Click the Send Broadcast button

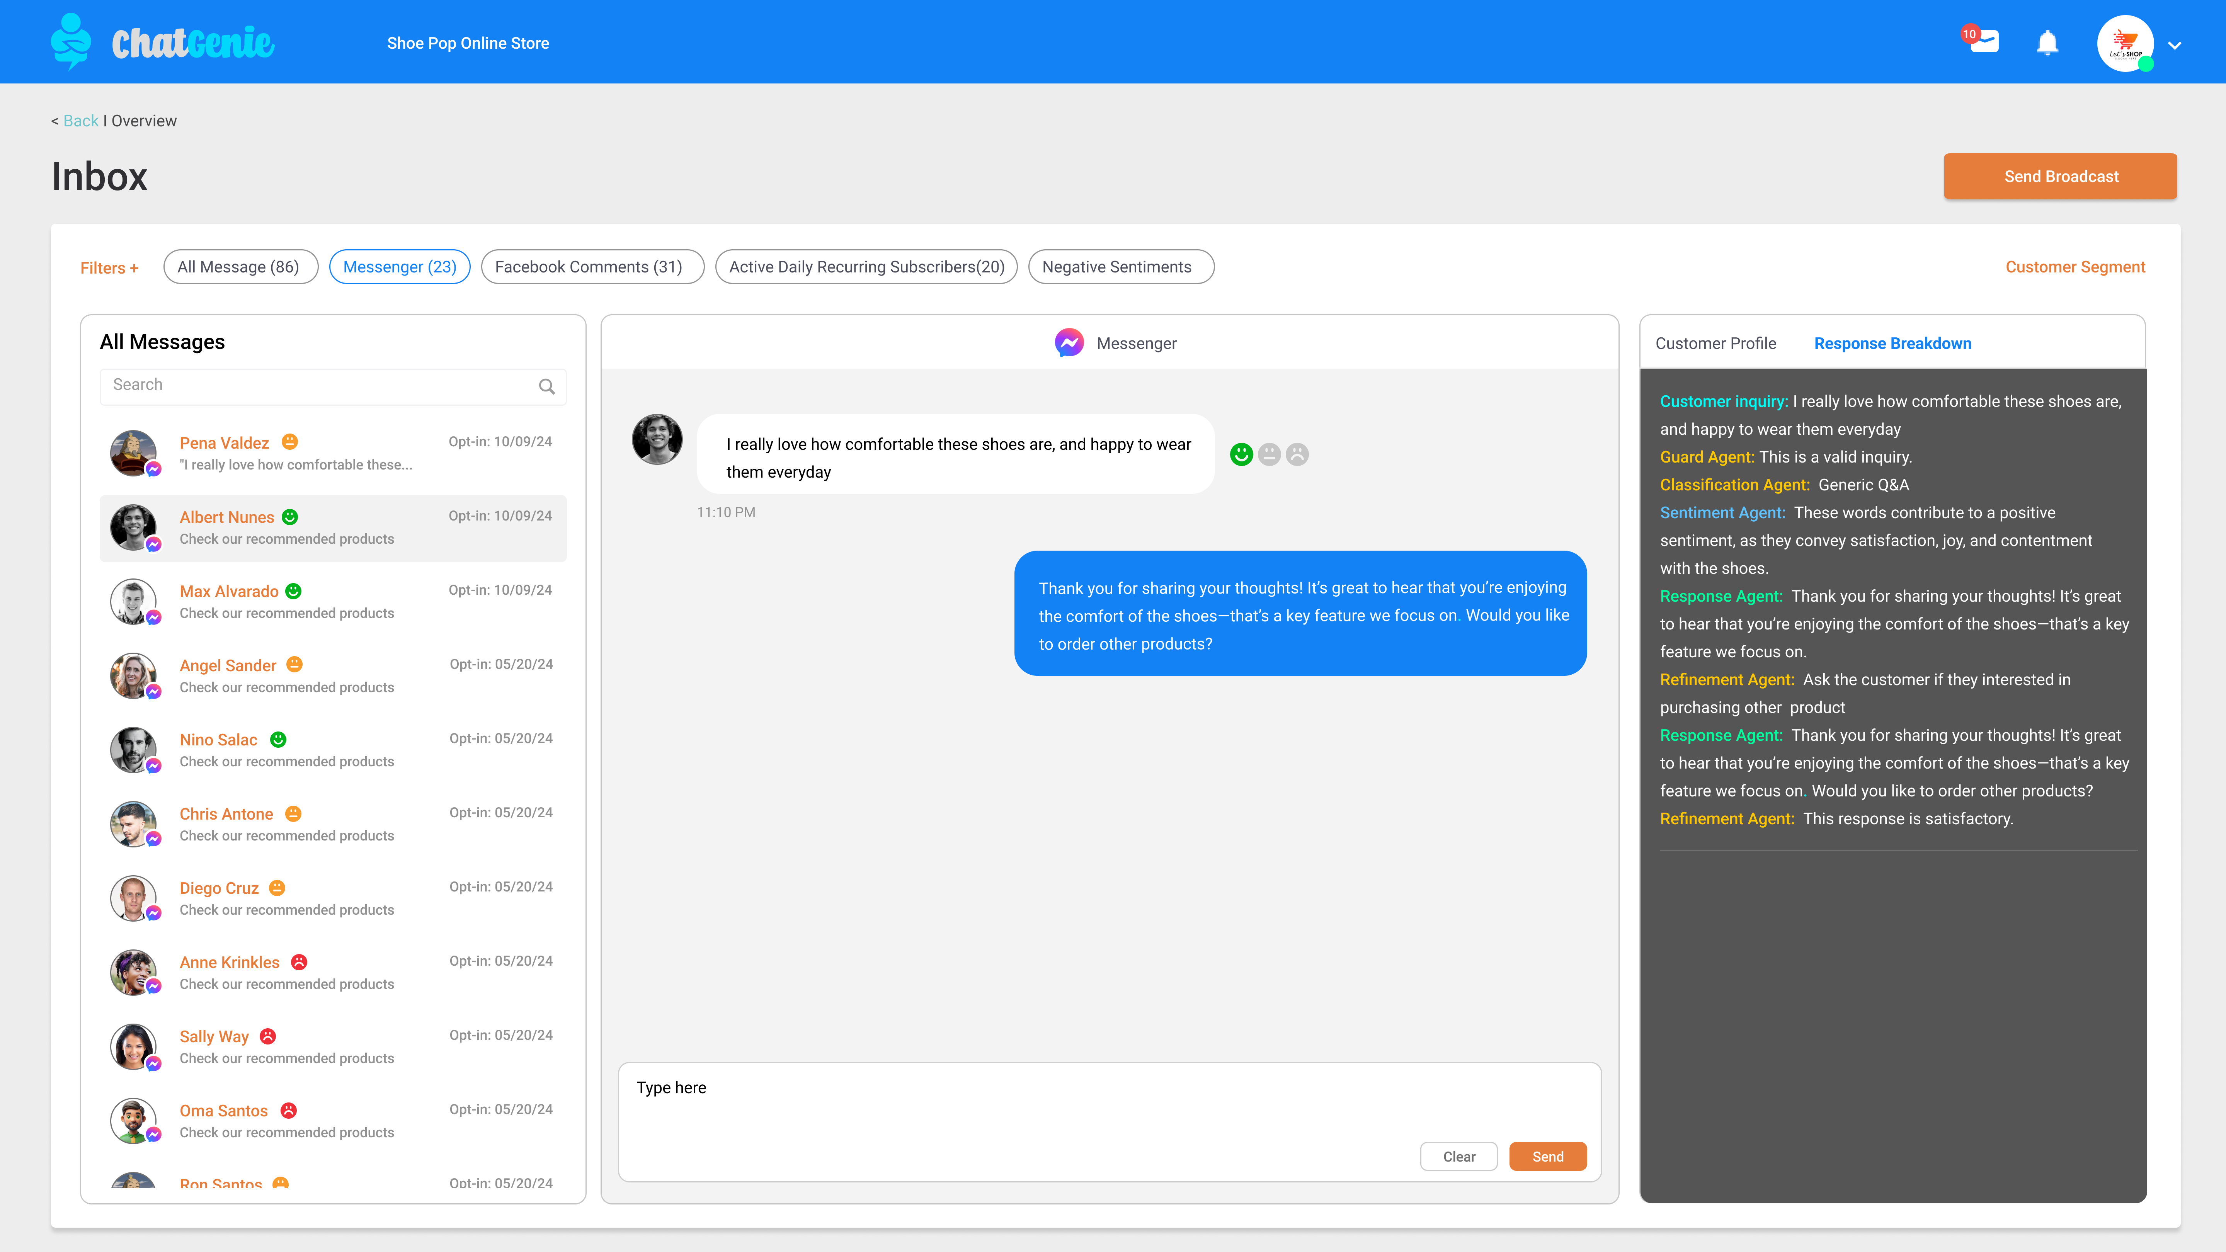pyautogui.click(x=2060, y=176)
